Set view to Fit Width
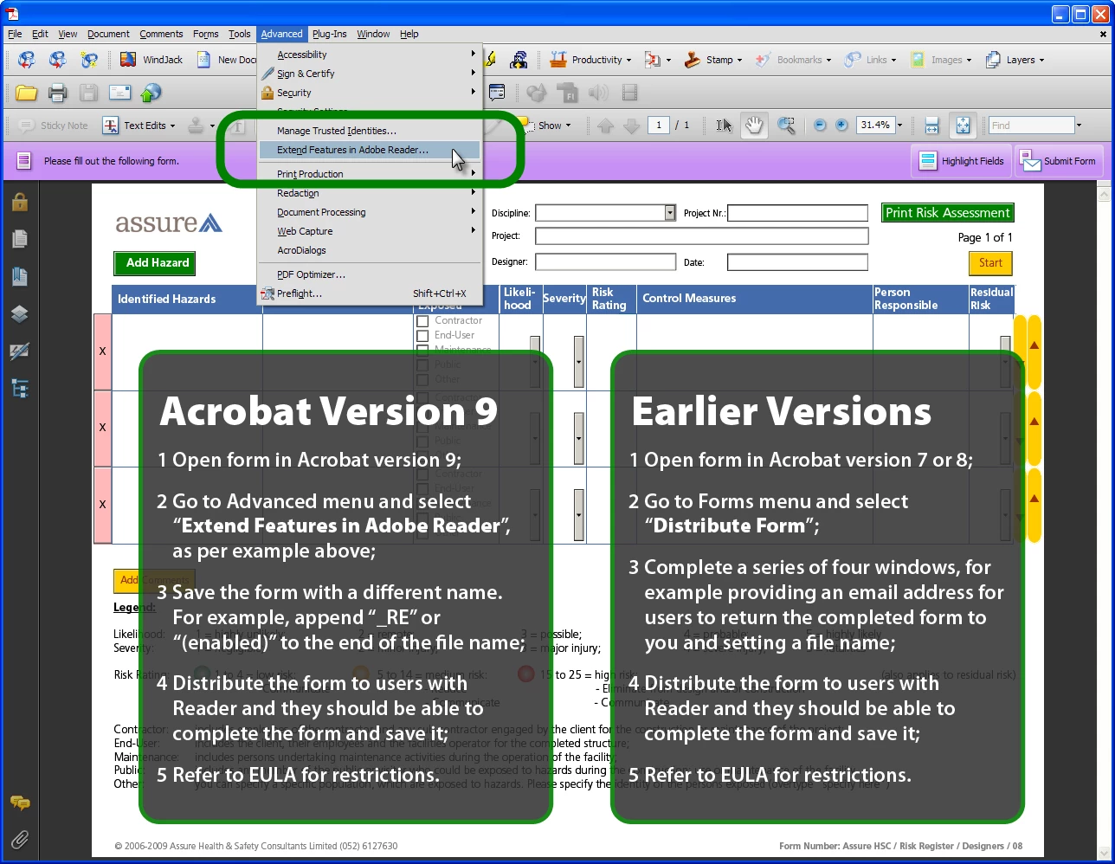The width and height of the screenshot is (1115, 864). [x=931, y=126]
